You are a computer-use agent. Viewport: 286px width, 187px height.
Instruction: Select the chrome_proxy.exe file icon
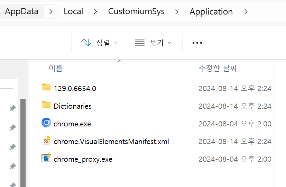(x=46, y=158)
